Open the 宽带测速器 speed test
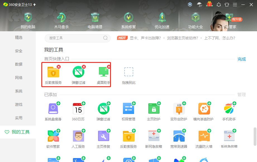 [x=179, y=138]
